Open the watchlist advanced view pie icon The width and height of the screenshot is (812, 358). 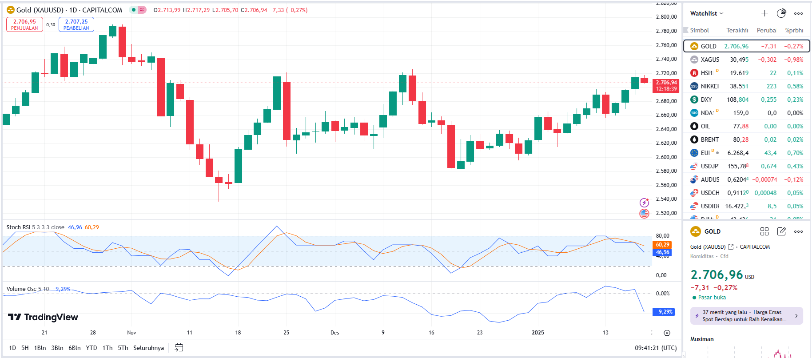[781, 13]
